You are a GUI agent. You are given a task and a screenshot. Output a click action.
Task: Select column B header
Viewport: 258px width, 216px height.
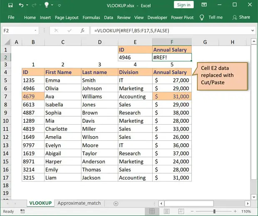tap(33, 42)
